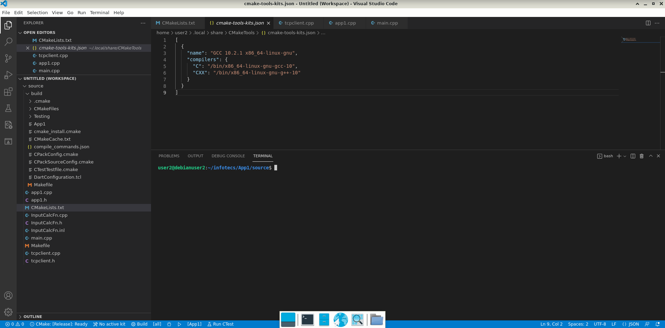The image size is (665, 328).
Task: Click the CMake Build status button
Action: [139, 324]
